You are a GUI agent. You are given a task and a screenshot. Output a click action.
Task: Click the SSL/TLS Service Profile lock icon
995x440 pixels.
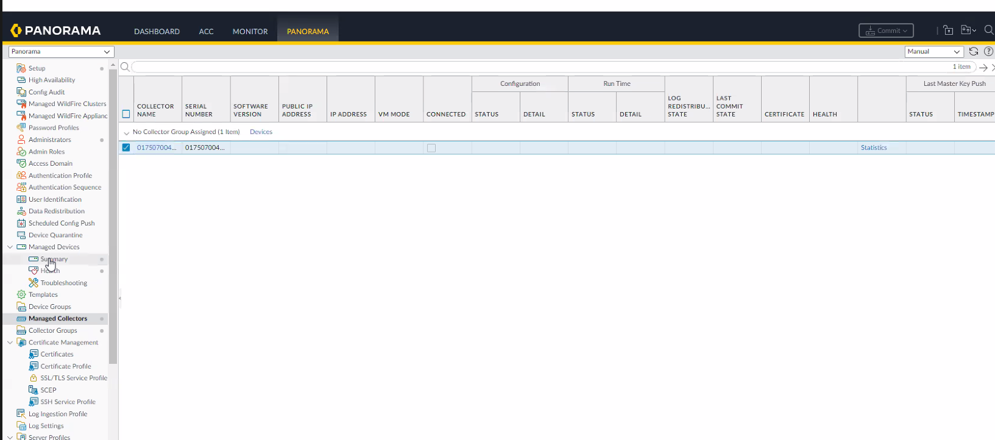pos(34,378)
